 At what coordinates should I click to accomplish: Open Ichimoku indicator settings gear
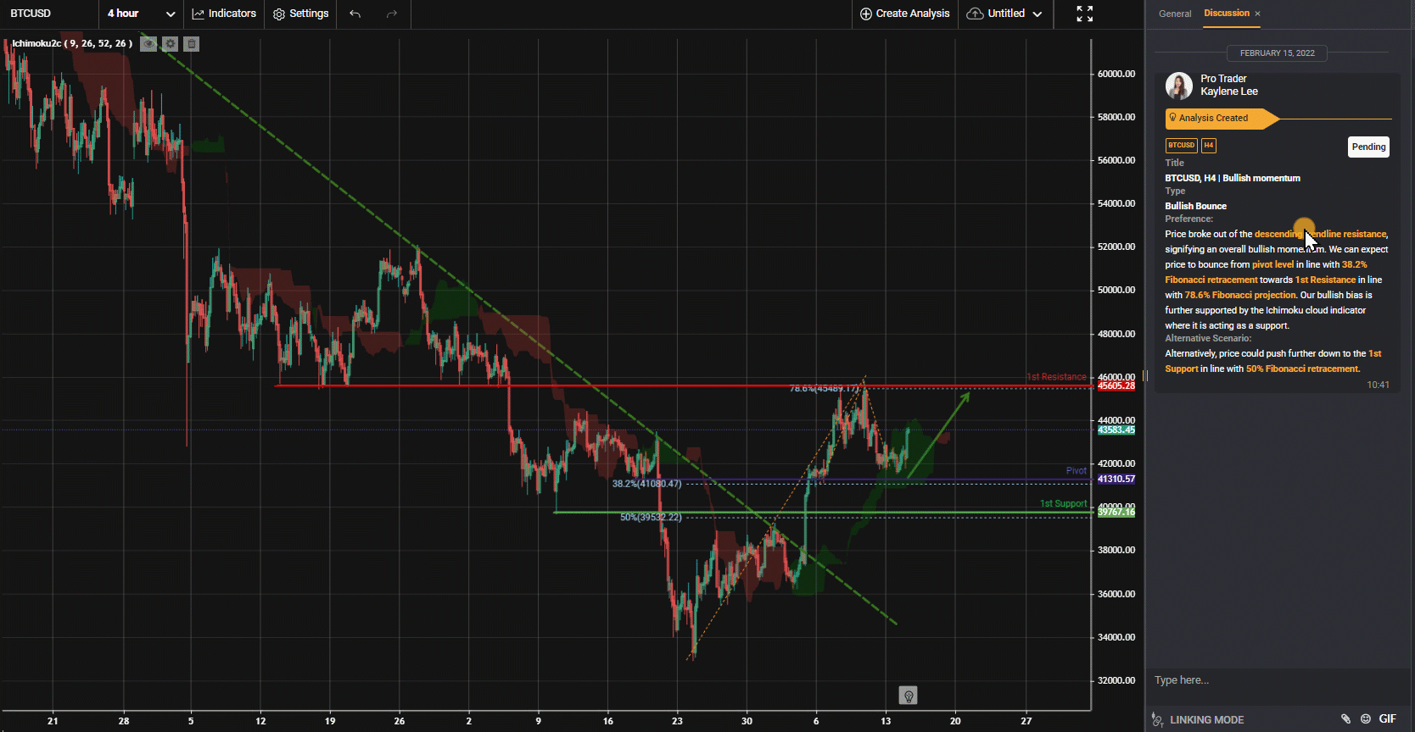click(x=171, y=44)
